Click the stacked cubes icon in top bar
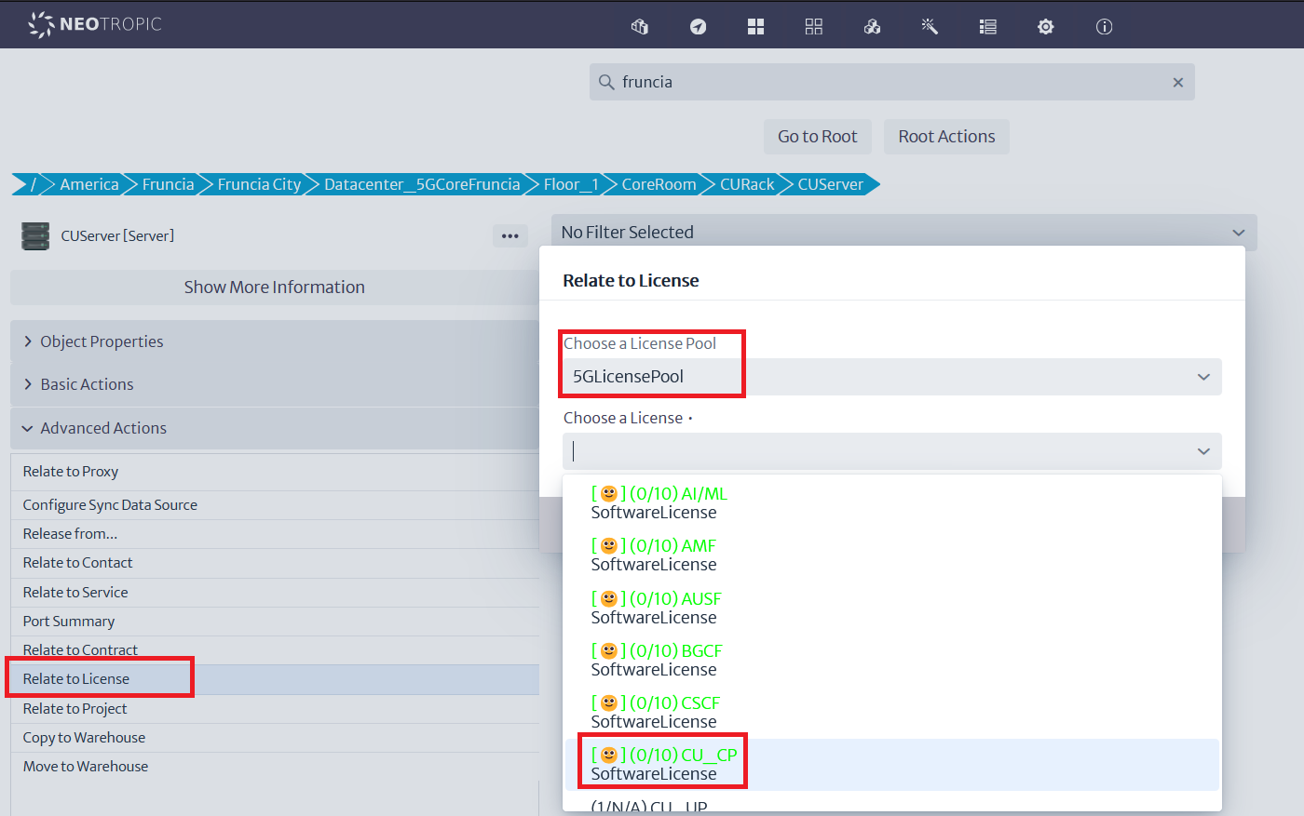The image size is (1304, 816). 872,27
